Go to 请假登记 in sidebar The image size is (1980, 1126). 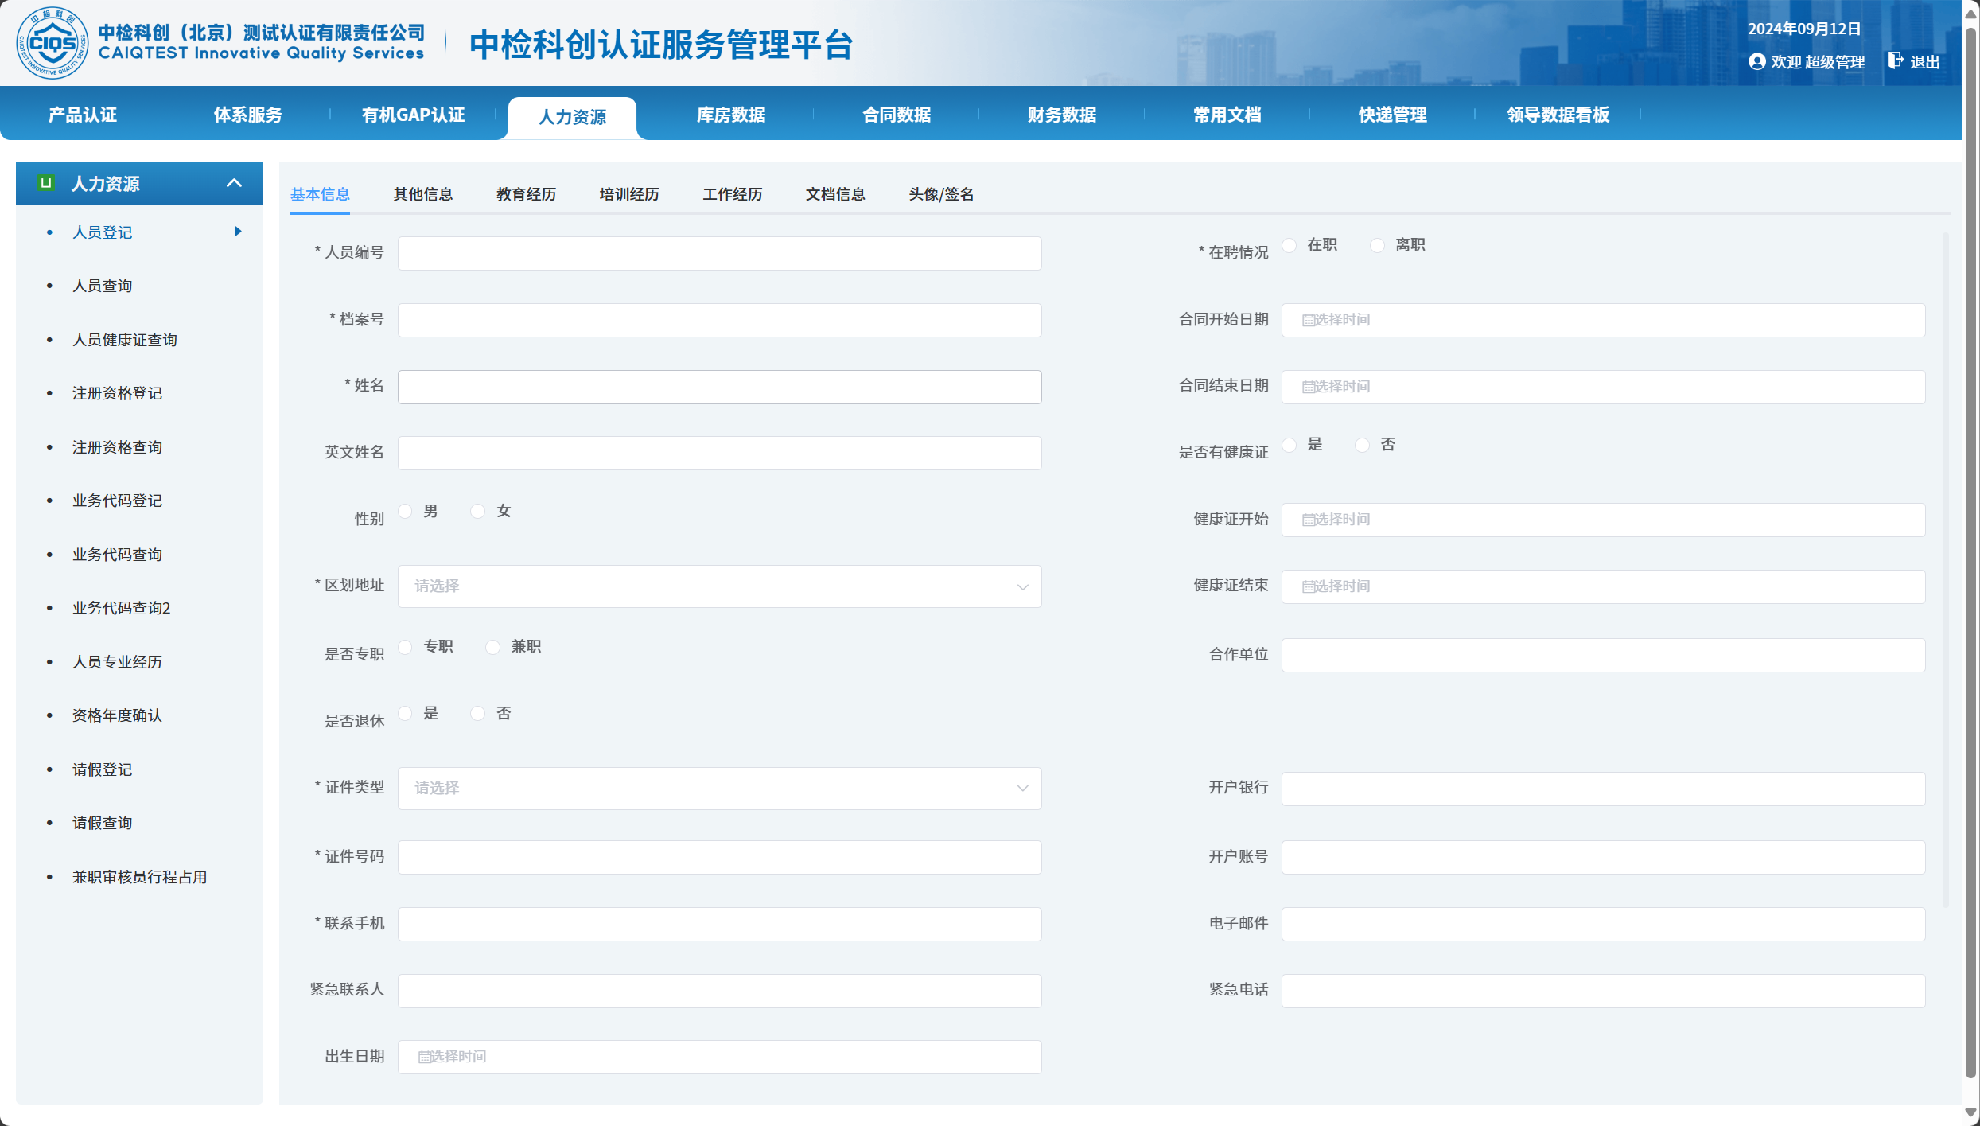pyautogui.click(x=102, y=769)
